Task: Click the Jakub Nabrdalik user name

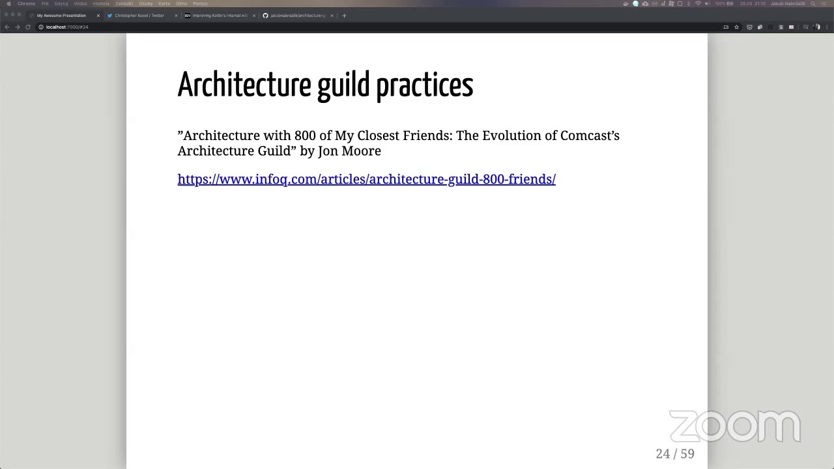Action: point(788,3)
